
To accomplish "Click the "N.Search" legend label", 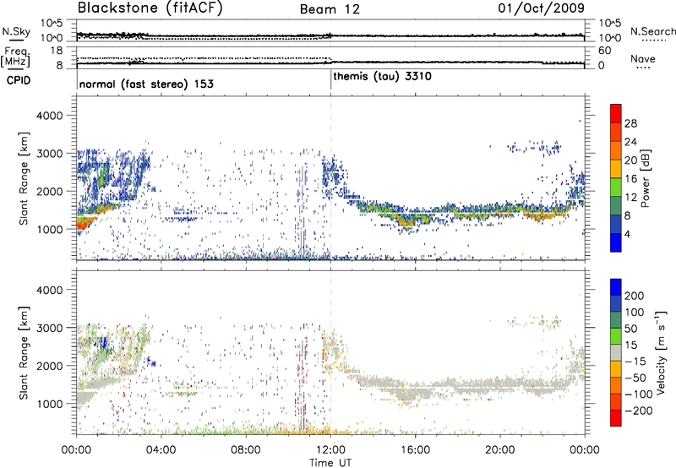I will click(x=652, y=31).
